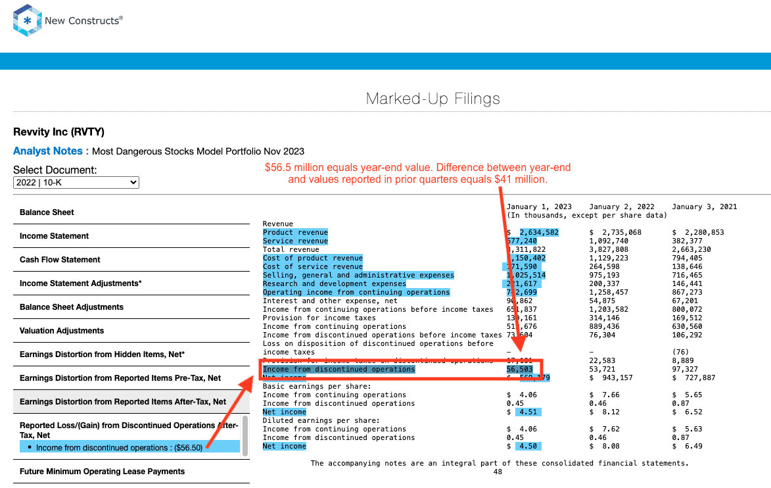
Task: Click highlighted Product revenue label
Action: pos(295,232)
